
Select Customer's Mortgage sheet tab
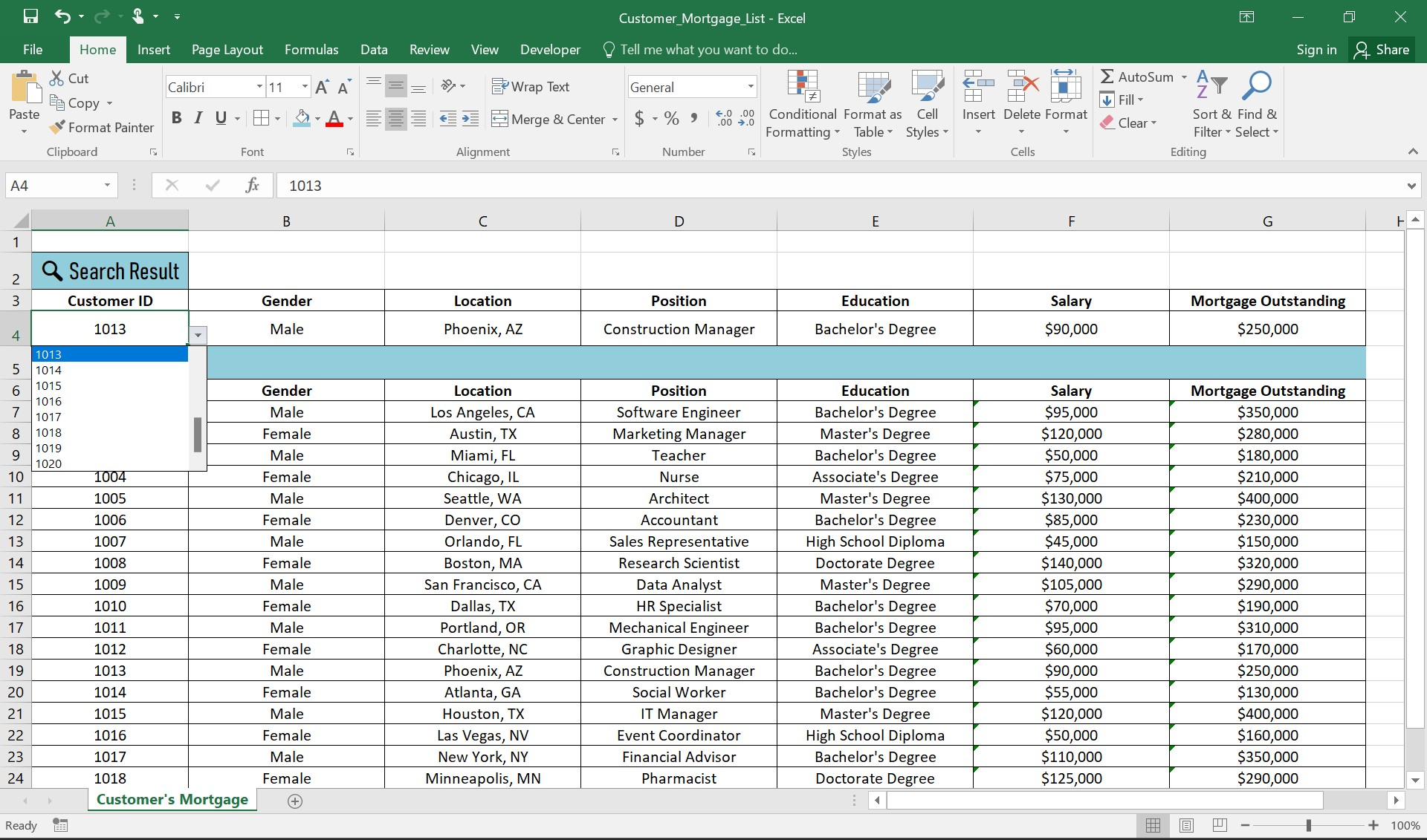click(172, 800)
